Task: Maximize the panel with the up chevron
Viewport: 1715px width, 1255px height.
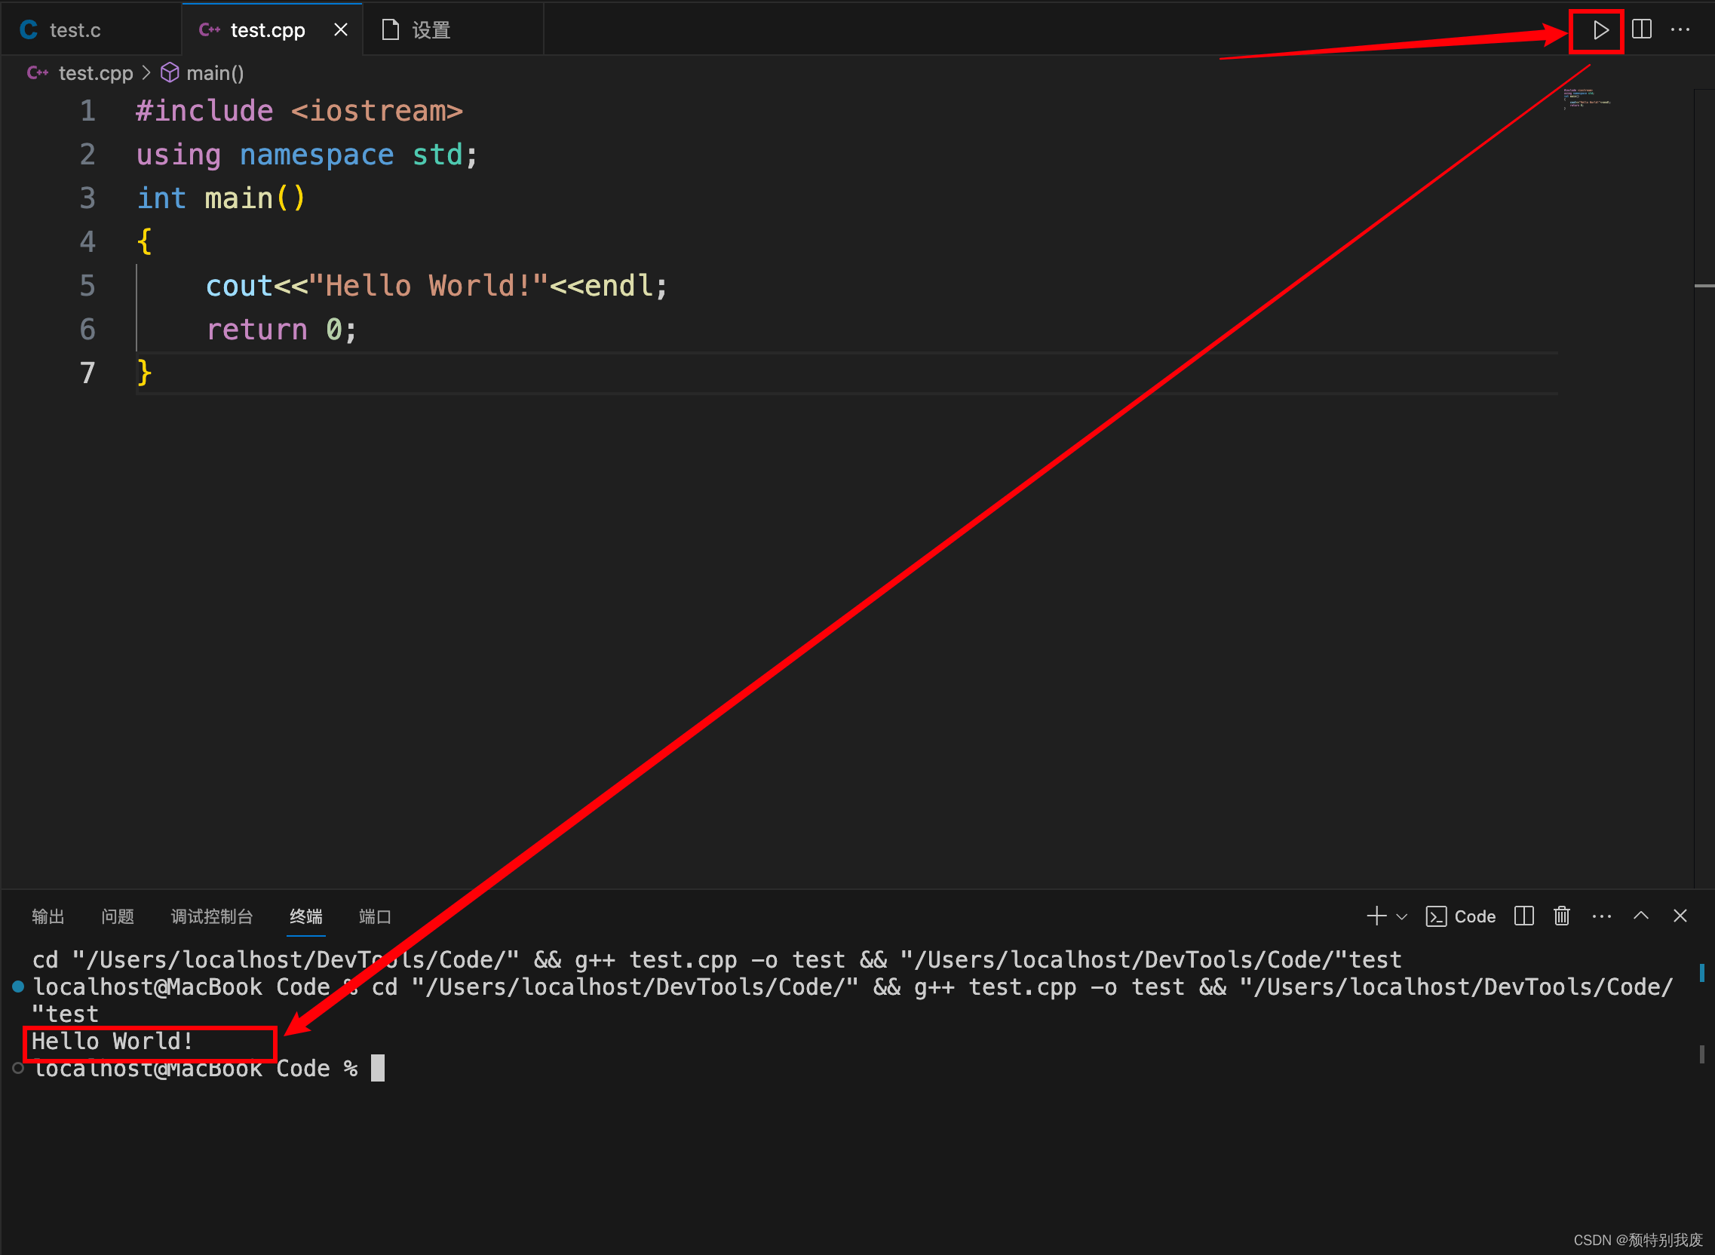Action: click(x=1641, y=916)
